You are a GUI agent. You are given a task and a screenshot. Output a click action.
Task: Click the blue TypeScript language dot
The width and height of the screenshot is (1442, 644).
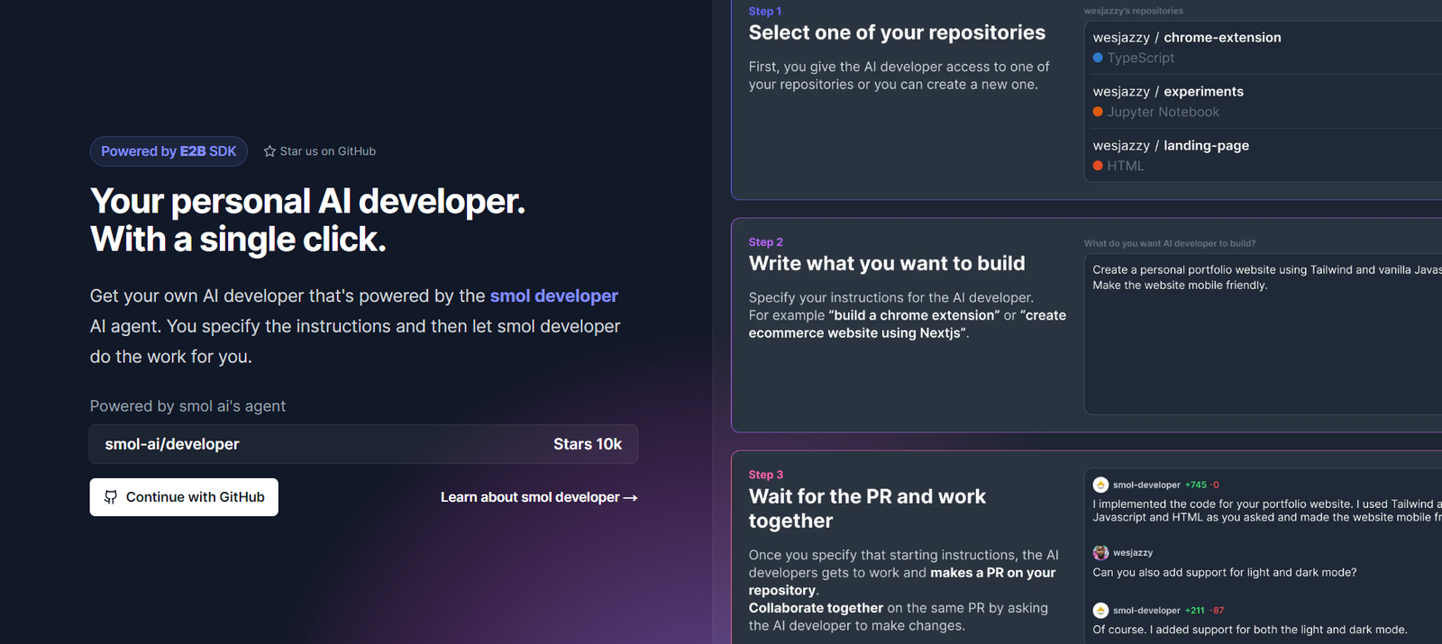(1098, 58)
